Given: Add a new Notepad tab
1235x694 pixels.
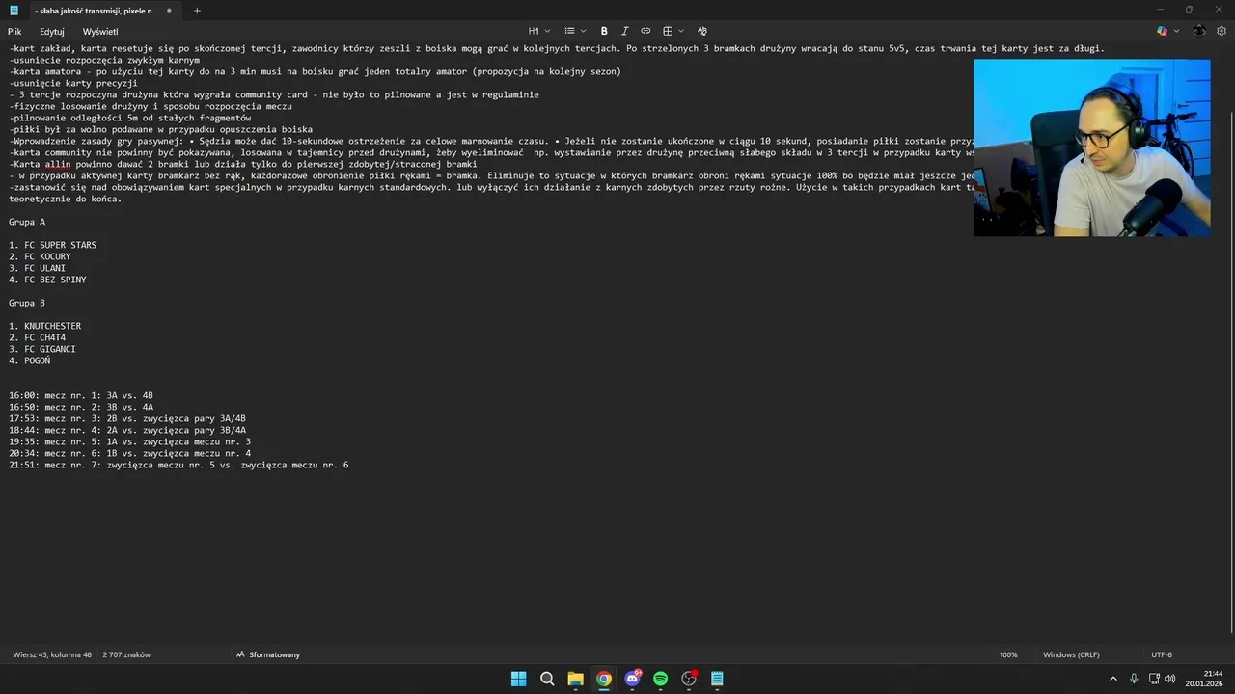Looking at the screenshot, I should 197,11.
